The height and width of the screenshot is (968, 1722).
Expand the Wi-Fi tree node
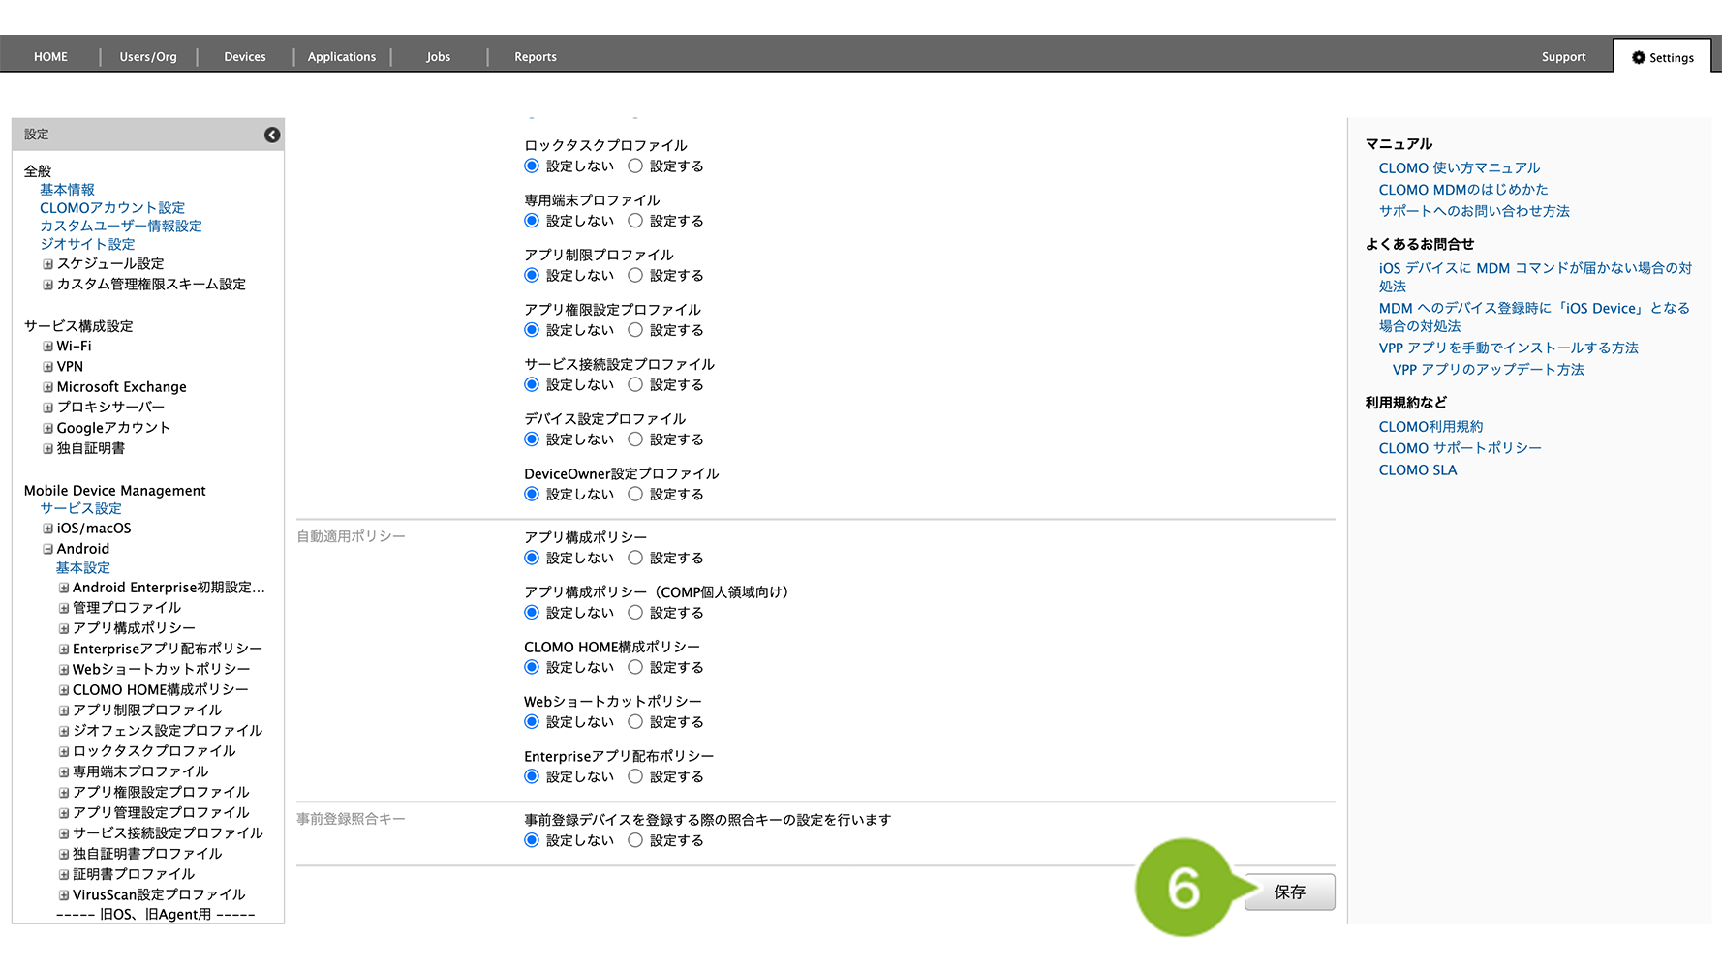47,347
